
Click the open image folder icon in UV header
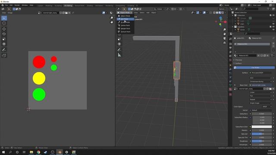click(x=66, y=12)
